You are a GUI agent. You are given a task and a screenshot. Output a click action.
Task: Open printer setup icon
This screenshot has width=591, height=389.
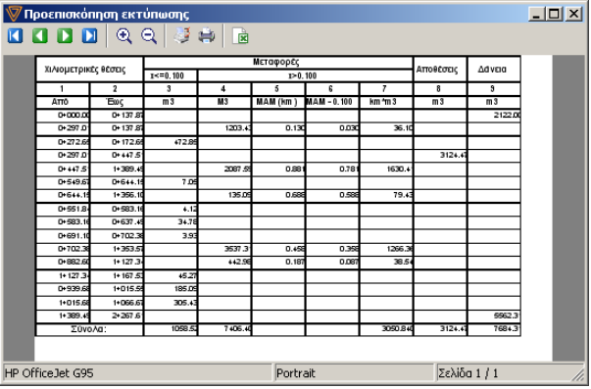[182, 36]
